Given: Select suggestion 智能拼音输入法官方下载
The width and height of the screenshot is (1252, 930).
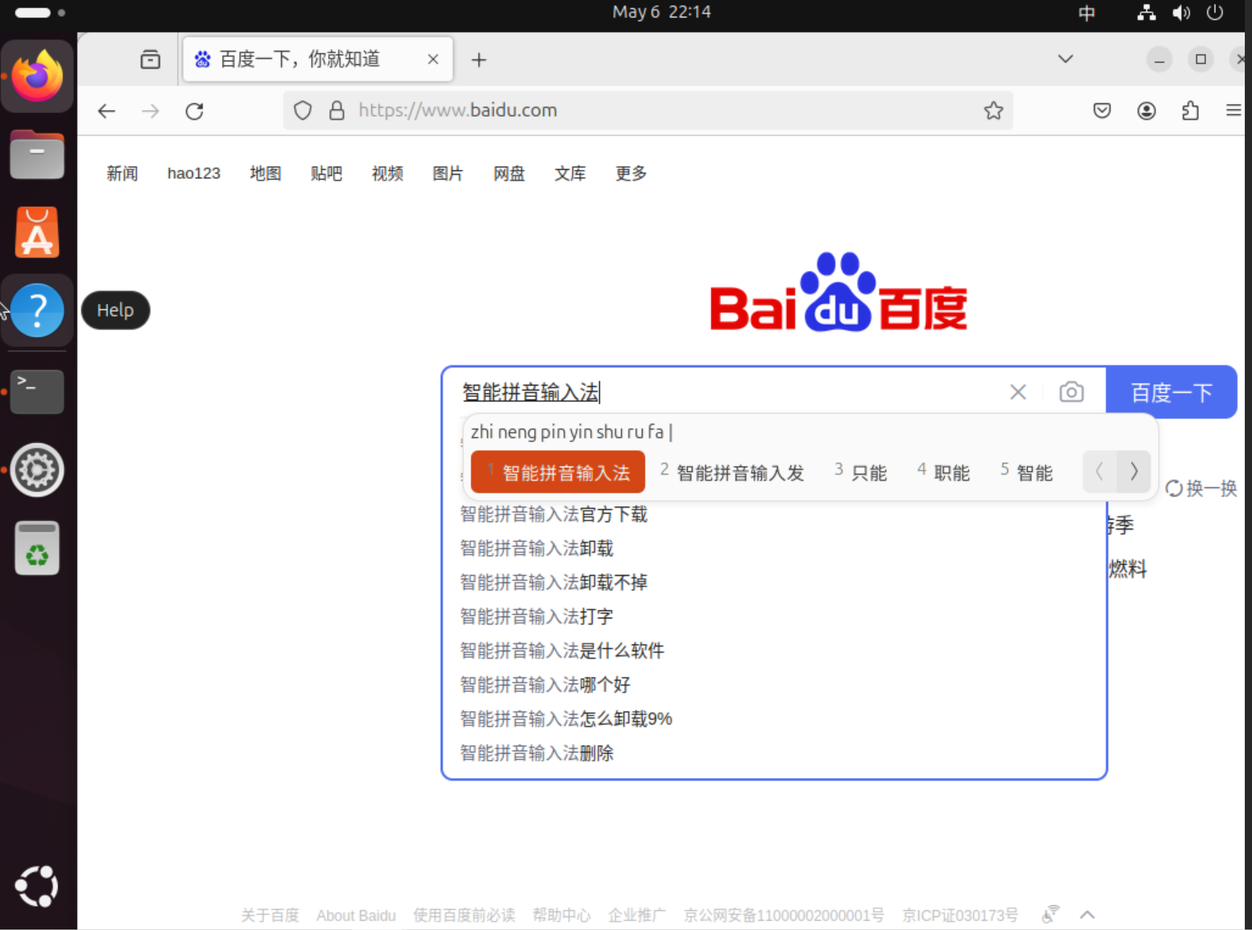Looking at the screenshot, I should (554, 514).
